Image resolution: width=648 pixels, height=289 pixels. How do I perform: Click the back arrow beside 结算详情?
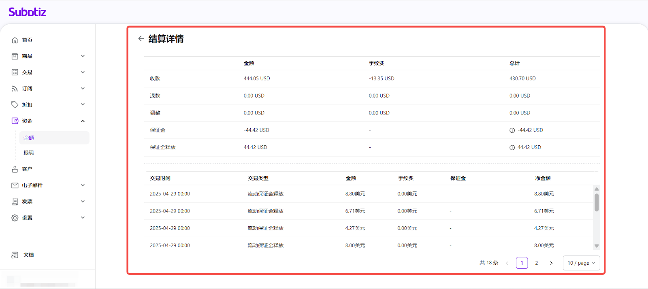pos(141,38)
